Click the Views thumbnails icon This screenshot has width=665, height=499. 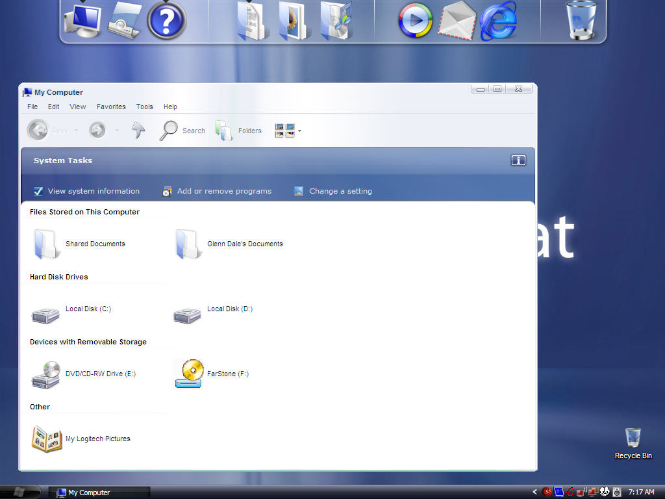tap(284, 131)
